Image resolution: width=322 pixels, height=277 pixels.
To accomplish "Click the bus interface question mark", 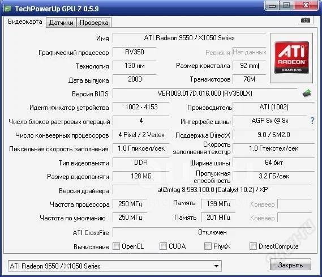I will (312, 121).
